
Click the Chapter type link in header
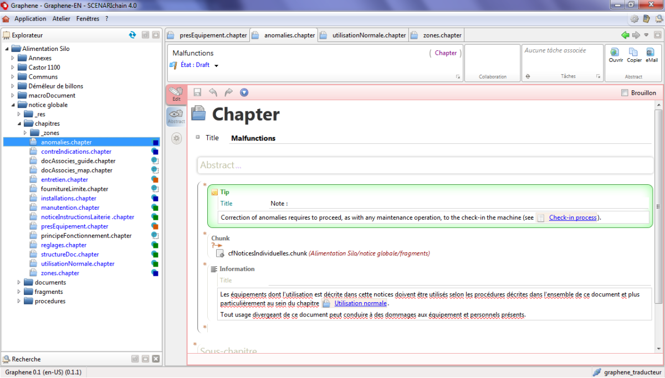click(x=446, y=53)
